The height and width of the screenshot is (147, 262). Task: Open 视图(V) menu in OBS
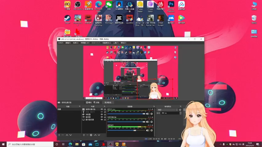click(76, 43)
